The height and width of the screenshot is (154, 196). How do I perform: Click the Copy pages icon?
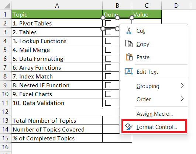(x=129, y=43)
